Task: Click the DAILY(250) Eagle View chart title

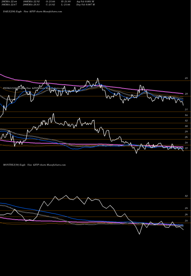Action: pyautogui.click(x=32, y=11)
